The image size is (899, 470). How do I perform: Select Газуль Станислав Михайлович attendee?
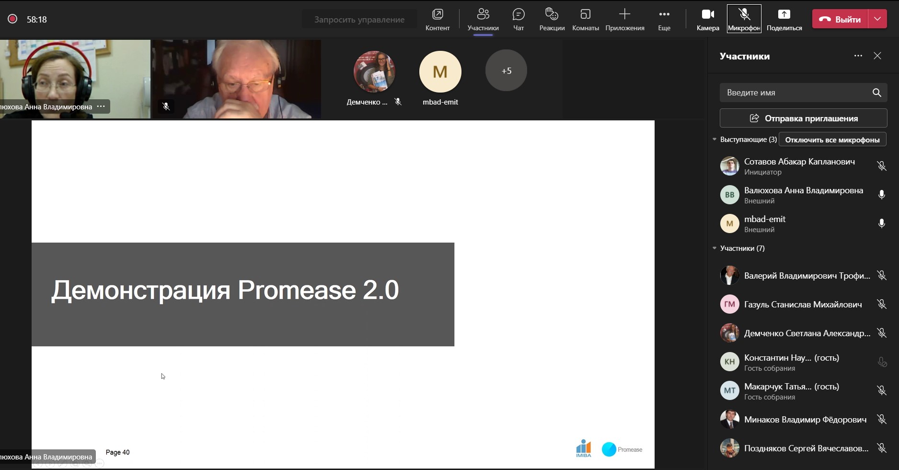[803, 304]
